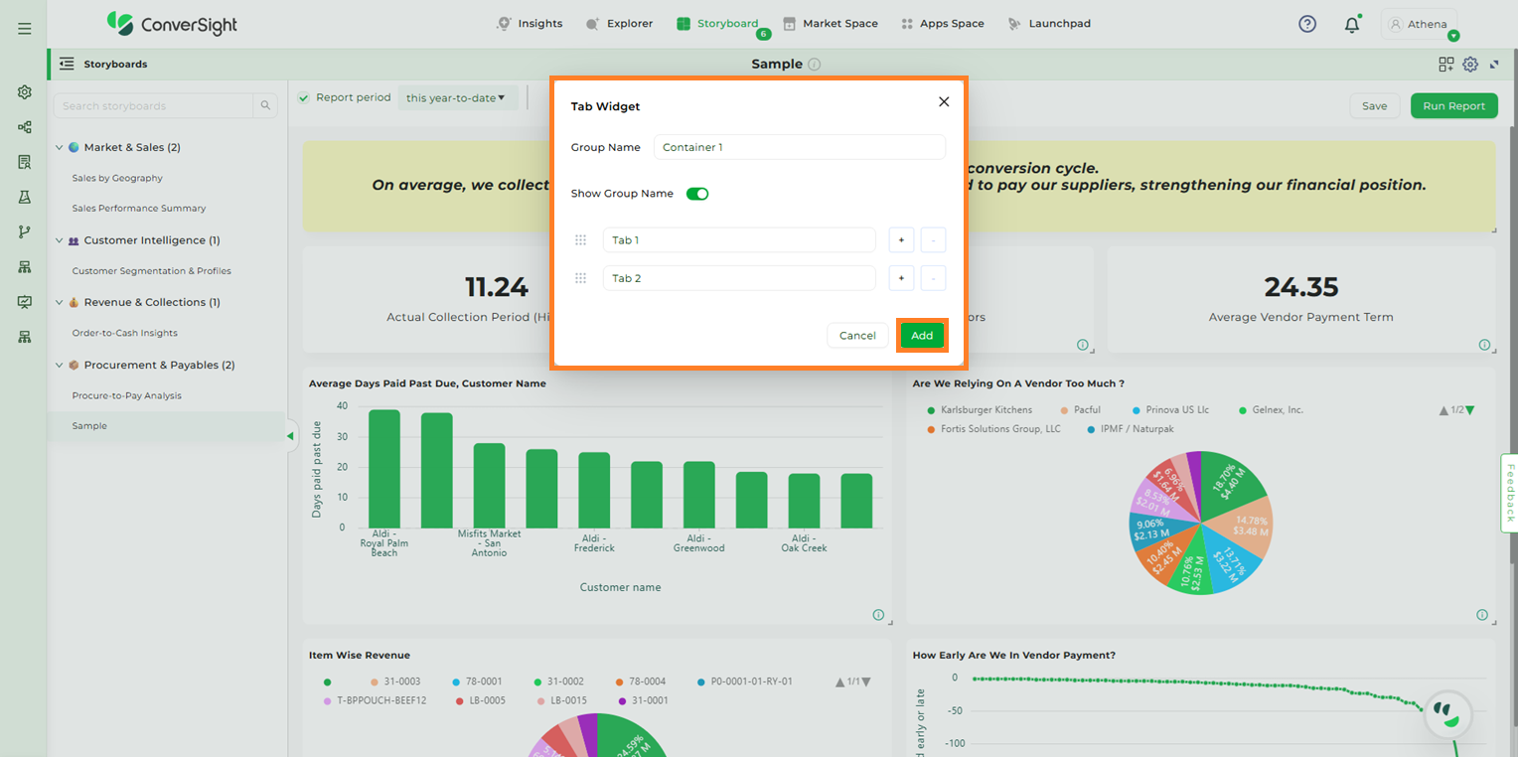Open the this year-to-date dropdown
This screenshot has height=757, width=1518.
pos(456,97)
